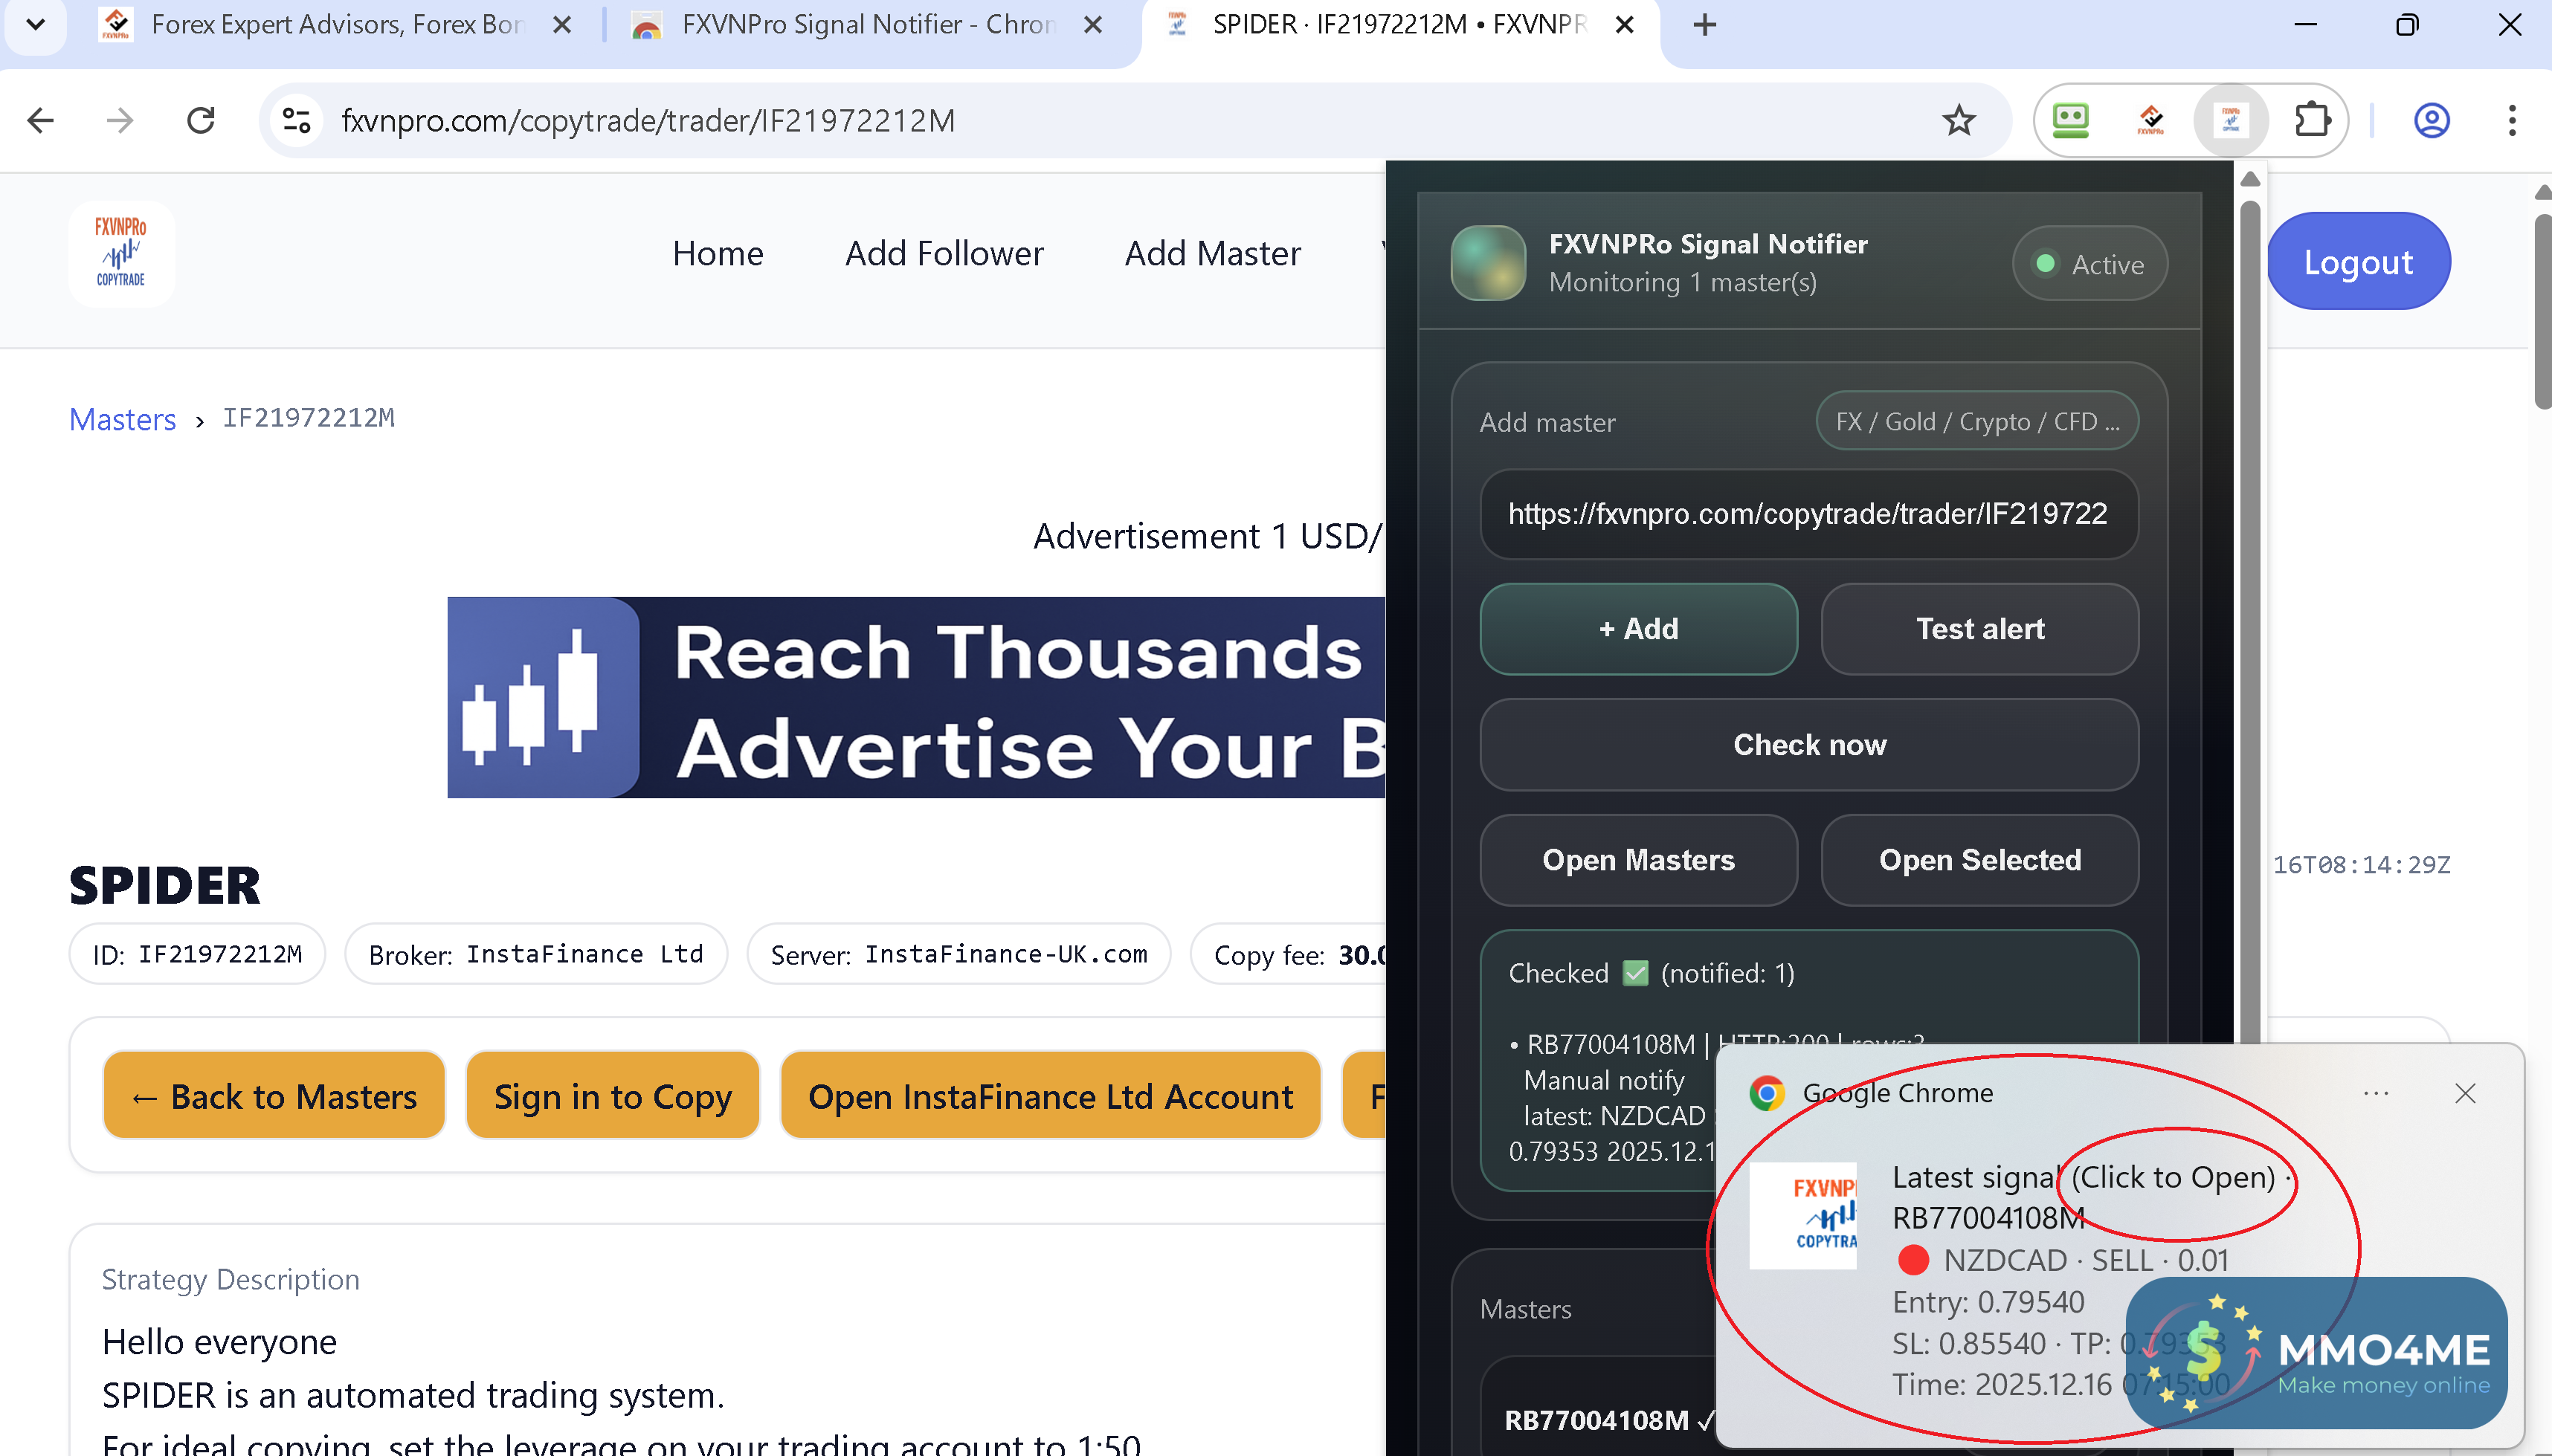Viewport: 2552px width, 1456px height.
Task: Open the tab search dropdown arrow
Action: [x=35, y=24]
